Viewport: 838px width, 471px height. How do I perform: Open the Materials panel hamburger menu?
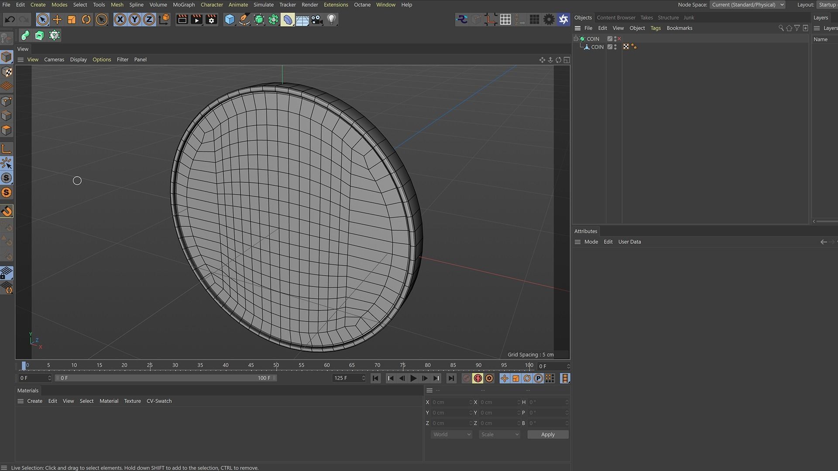[21, 401]
